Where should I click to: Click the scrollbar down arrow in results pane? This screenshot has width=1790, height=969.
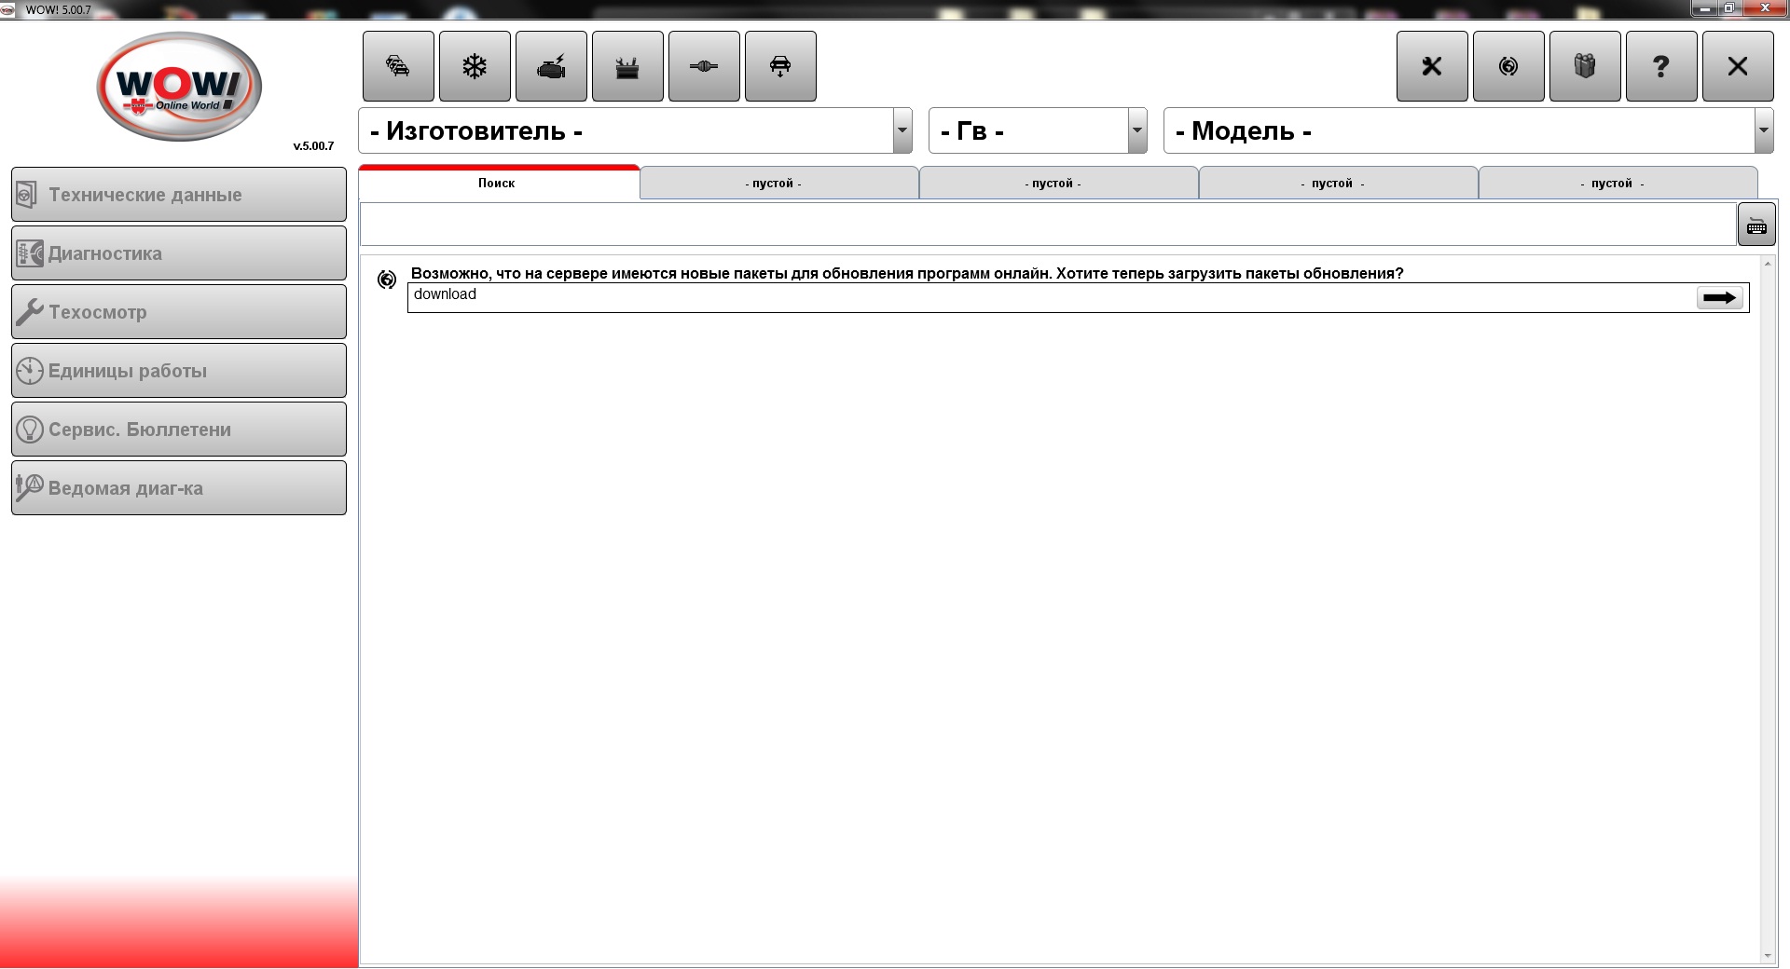pyautogui.click(x=1768, y=956)
